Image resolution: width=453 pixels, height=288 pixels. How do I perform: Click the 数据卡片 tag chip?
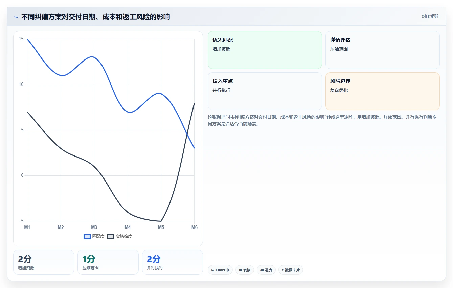click(291, 270)
